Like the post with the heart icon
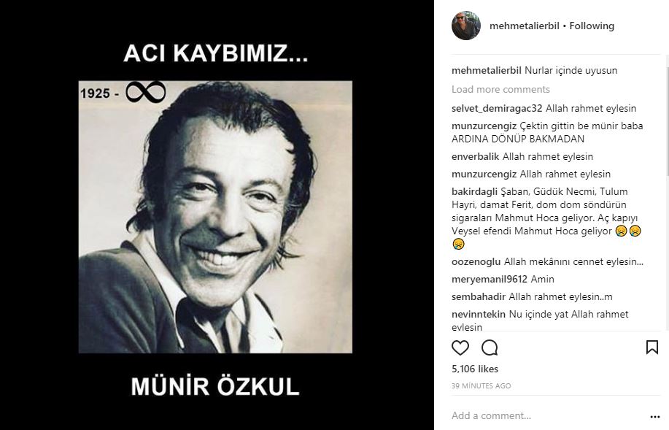 point(460,348)
